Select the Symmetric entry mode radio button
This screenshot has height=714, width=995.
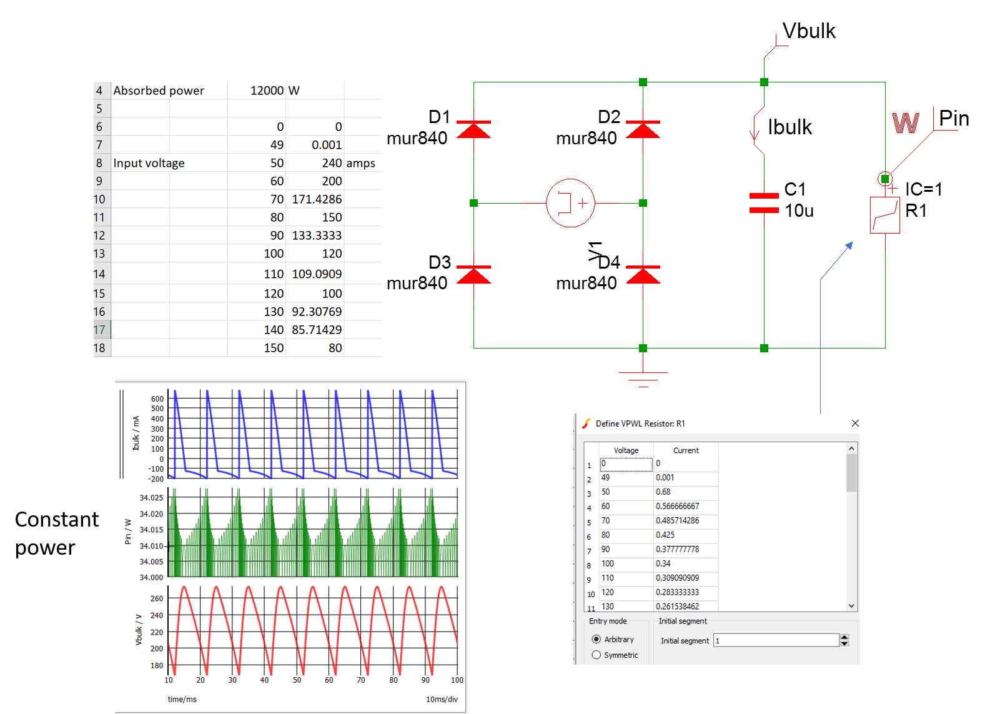[x=596, y=655]
